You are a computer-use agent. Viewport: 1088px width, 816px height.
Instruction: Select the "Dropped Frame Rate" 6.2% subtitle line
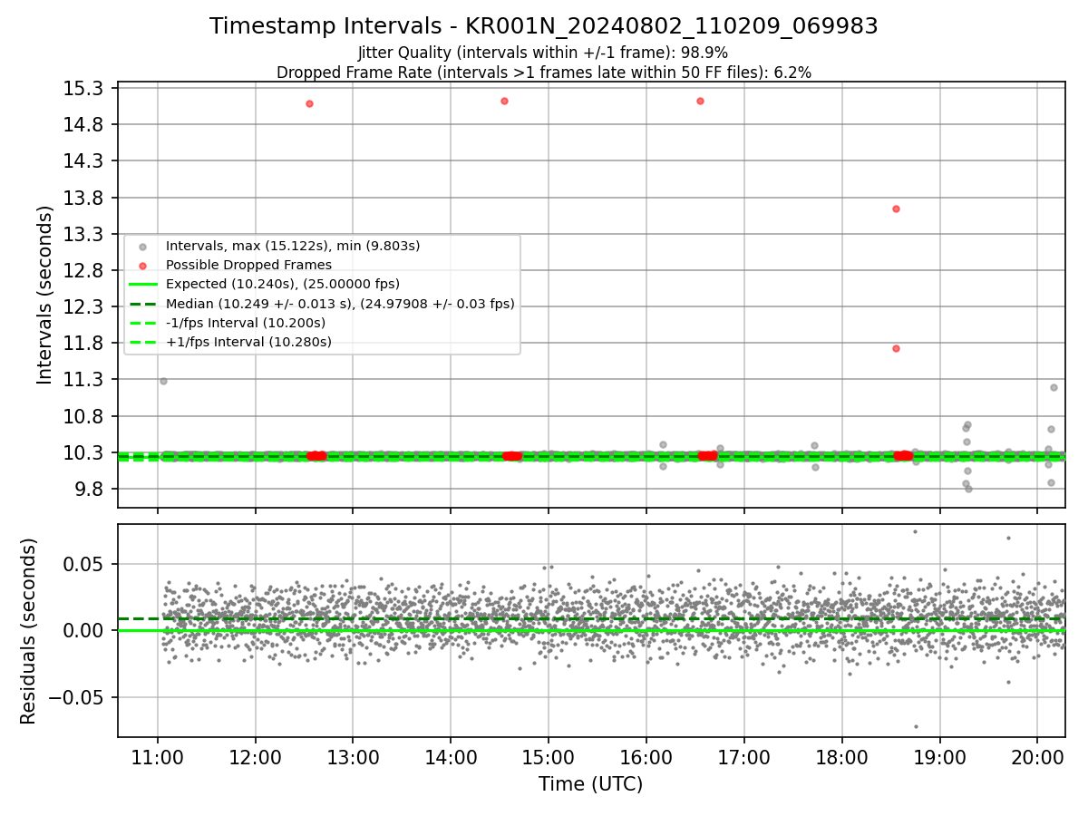click(544, 72)
